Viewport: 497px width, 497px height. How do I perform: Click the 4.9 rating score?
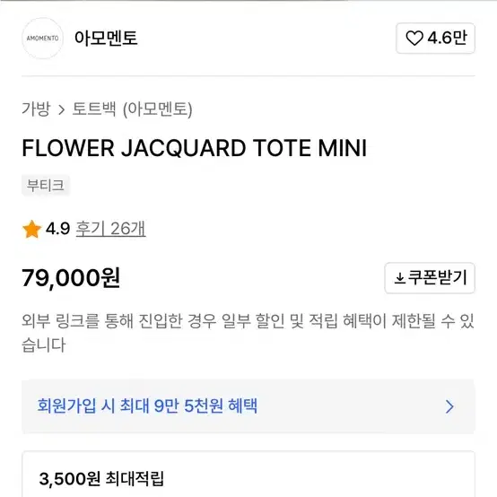[x=57, y=229]
